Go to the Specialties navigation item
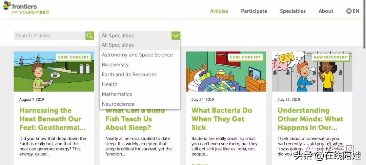Image resolution: width=366 pixels, height=165 pixels. (293, 11)
